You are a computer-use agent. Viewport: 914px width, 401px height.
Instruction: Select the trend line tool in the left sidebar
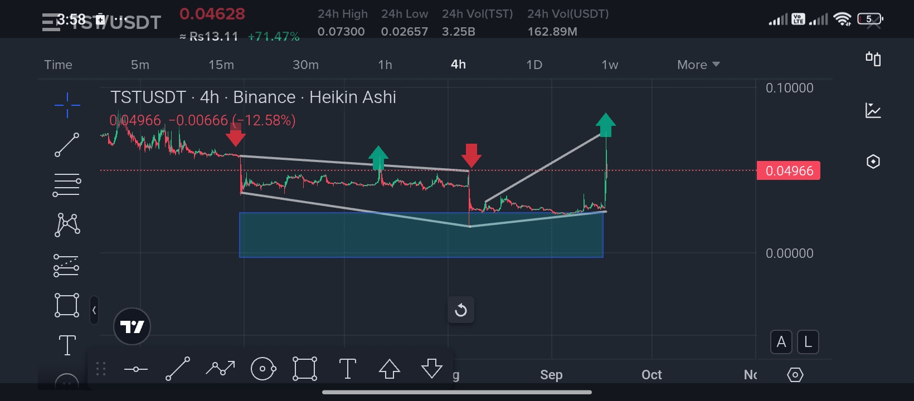67,145
